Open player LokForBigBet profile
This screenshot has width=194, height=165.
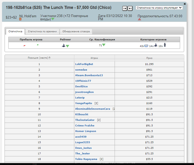(x=84, y=64)
